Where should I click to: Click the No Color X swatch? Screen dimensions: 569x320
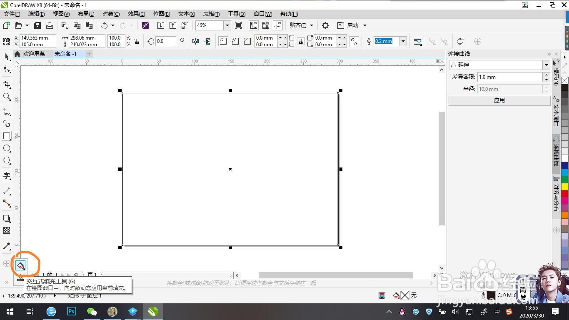pos(565,80)
